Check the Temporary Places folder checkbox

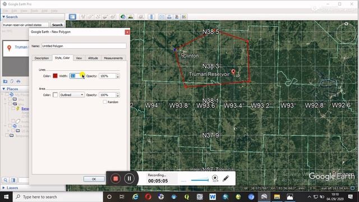coord(7,135)
